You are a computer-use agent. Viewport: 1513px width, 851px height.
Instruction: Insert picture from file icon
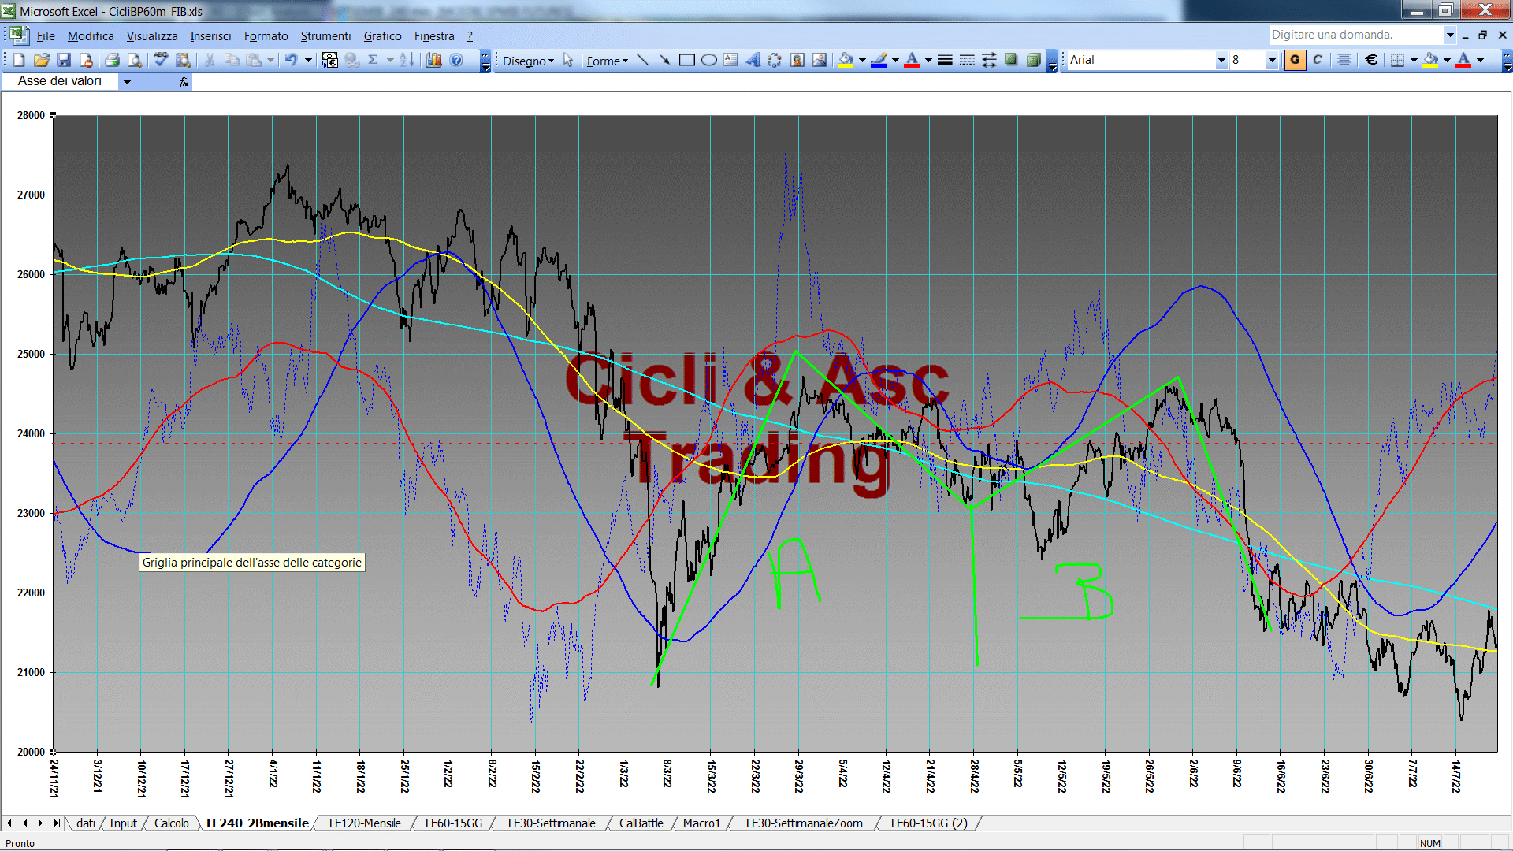(x=820, y=60)
